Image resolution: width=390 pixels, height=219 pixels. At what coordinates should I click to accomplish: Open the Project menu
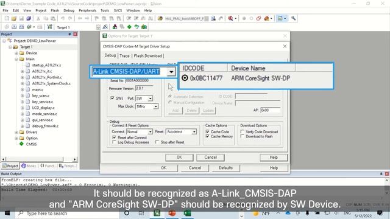pos(41,10)
